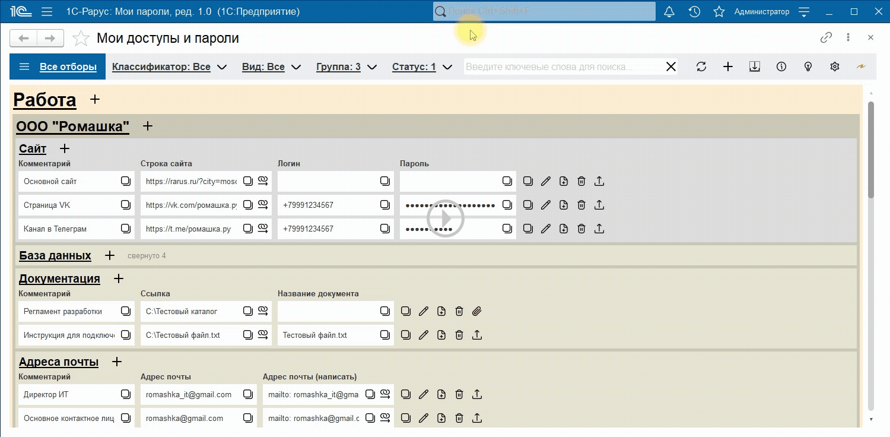This screenshot has width=890, height=437.
Task: Open service menu lines icon by Администратор
Action: coord(804,11)
